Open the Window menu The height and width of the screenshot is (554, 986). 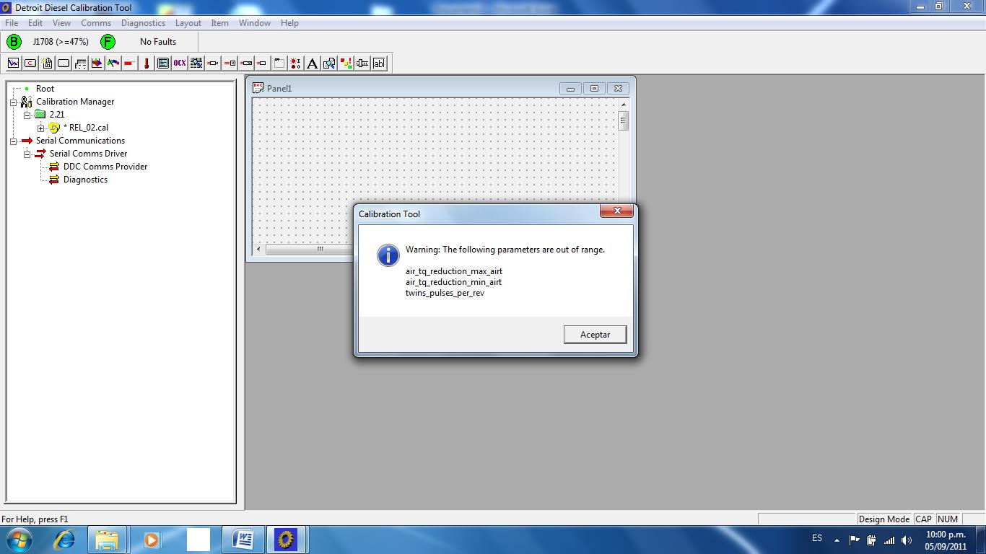[x=255, y=23]
